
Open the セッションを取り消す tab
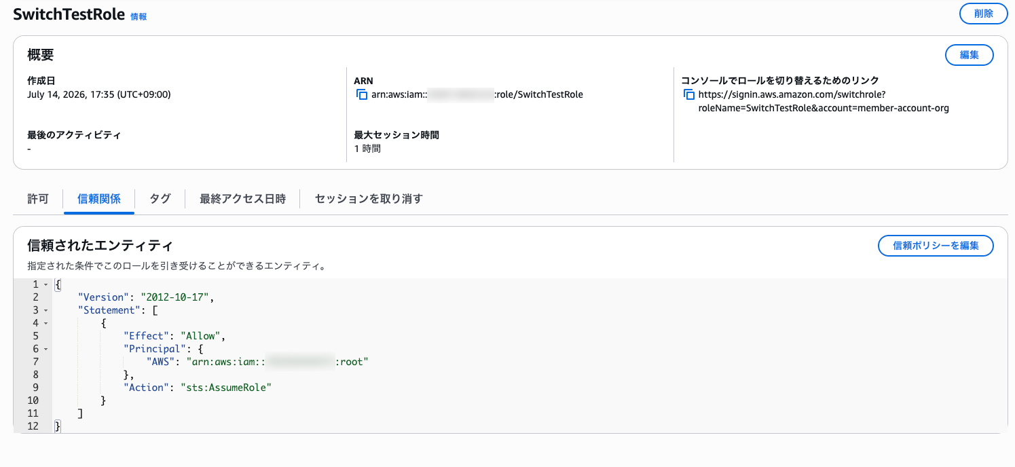pyautogui.click(x=369, y=199)
